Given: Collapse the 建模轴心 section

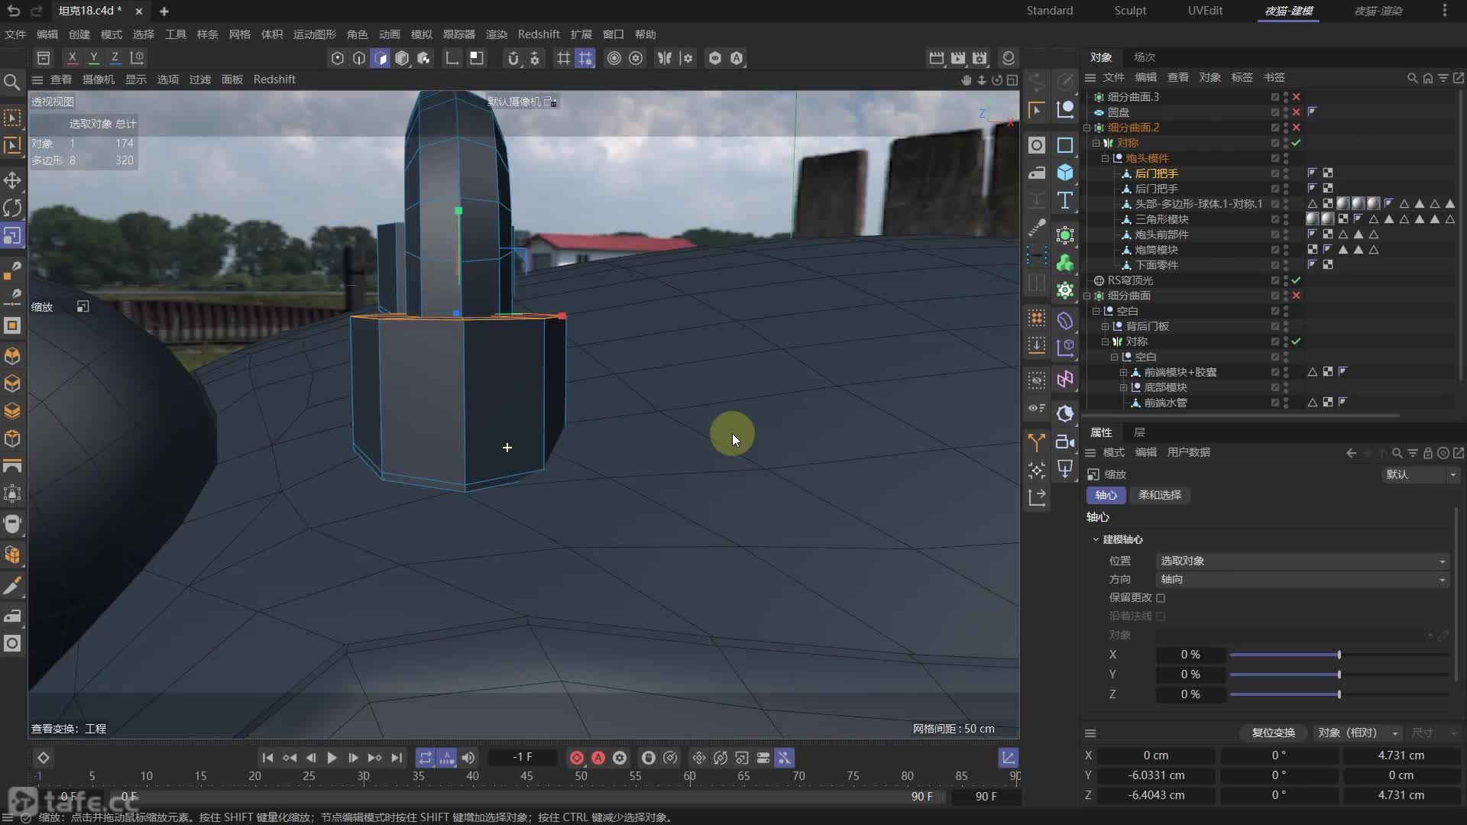Looking at the screenshot, I should (x=1096, y=539).
